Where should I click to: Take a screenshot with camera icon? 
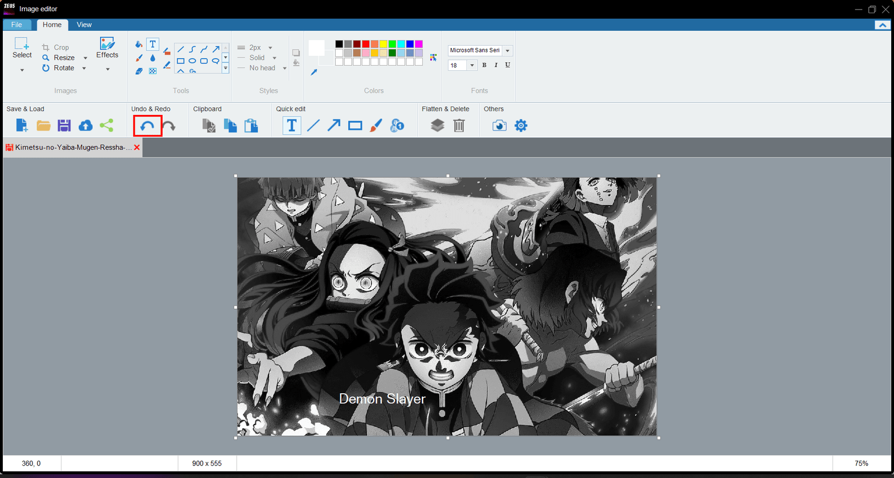pyautogui.click(x=500, y=125)
